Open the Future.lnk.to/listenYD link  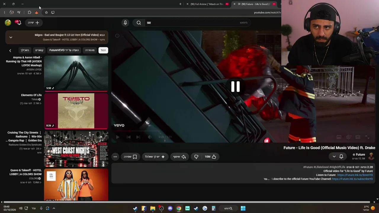pos(355,175)
